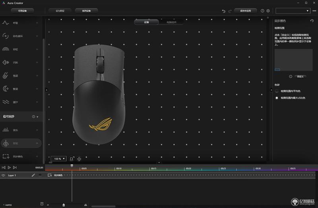Click the "1 Layer(s)" count text
318x208 pixels.
(8, 205)
